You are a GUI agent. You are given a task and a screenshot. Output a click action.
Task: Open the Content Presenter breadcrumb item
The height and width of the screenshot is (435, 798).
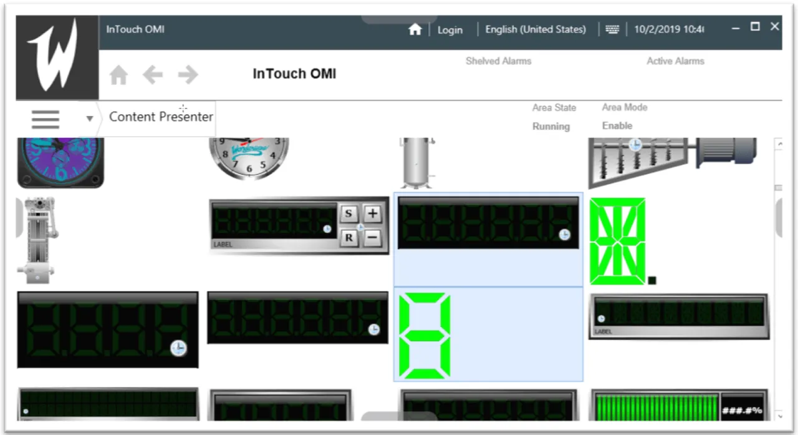coord(161,117)
